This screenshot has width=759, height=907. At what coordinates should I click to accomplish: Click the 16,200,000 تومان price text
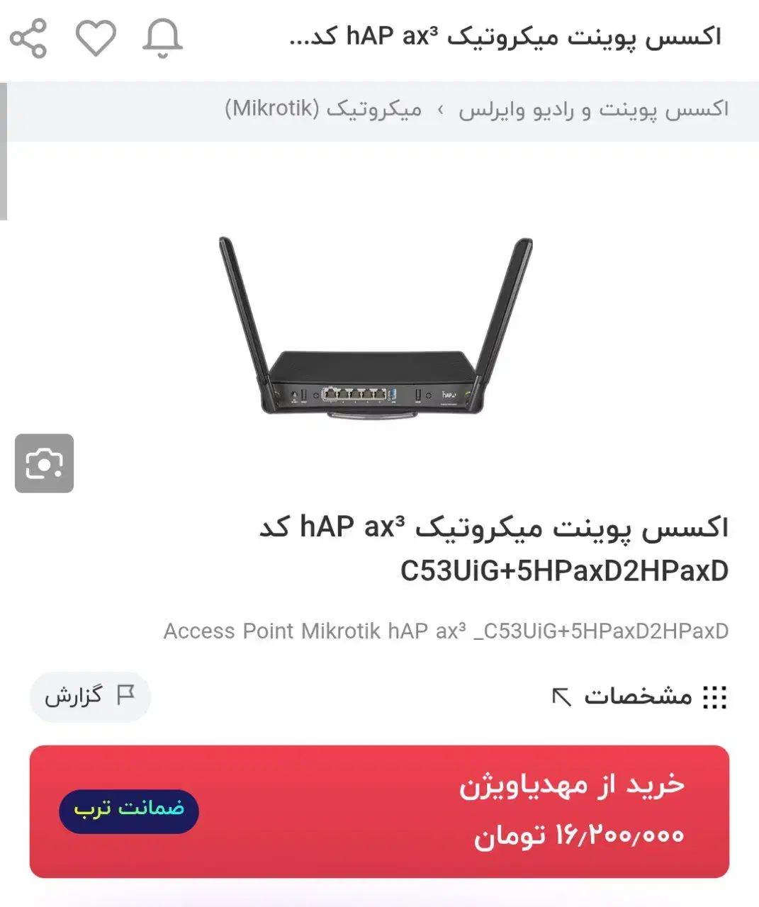(x=579, y=835)
